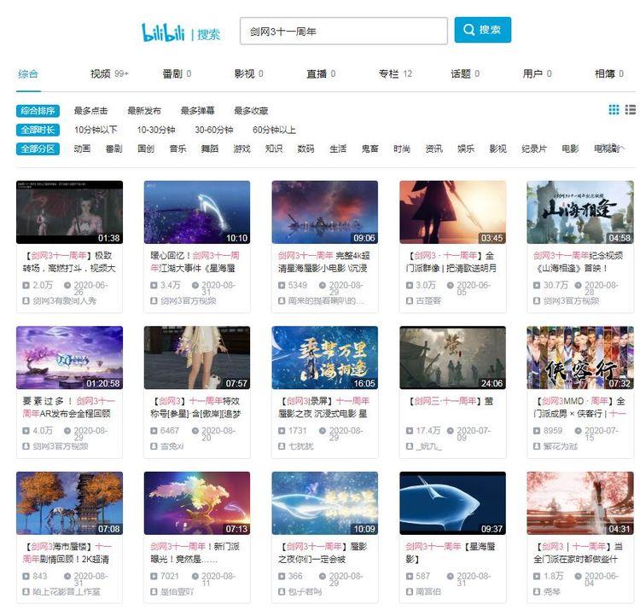Screen dimensions: 640x610
Task: Collapse the category list with the caret
Action: [622, 148]
